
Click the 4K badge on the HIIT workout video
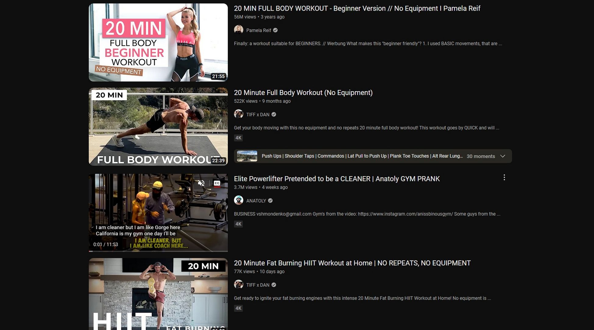[x=238, y=308]
